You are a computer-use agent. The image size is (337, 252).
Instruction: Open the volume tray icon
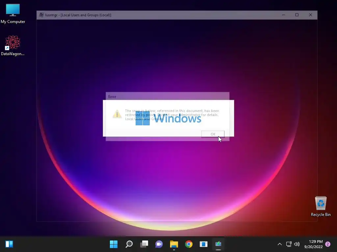tap(297, 244)
